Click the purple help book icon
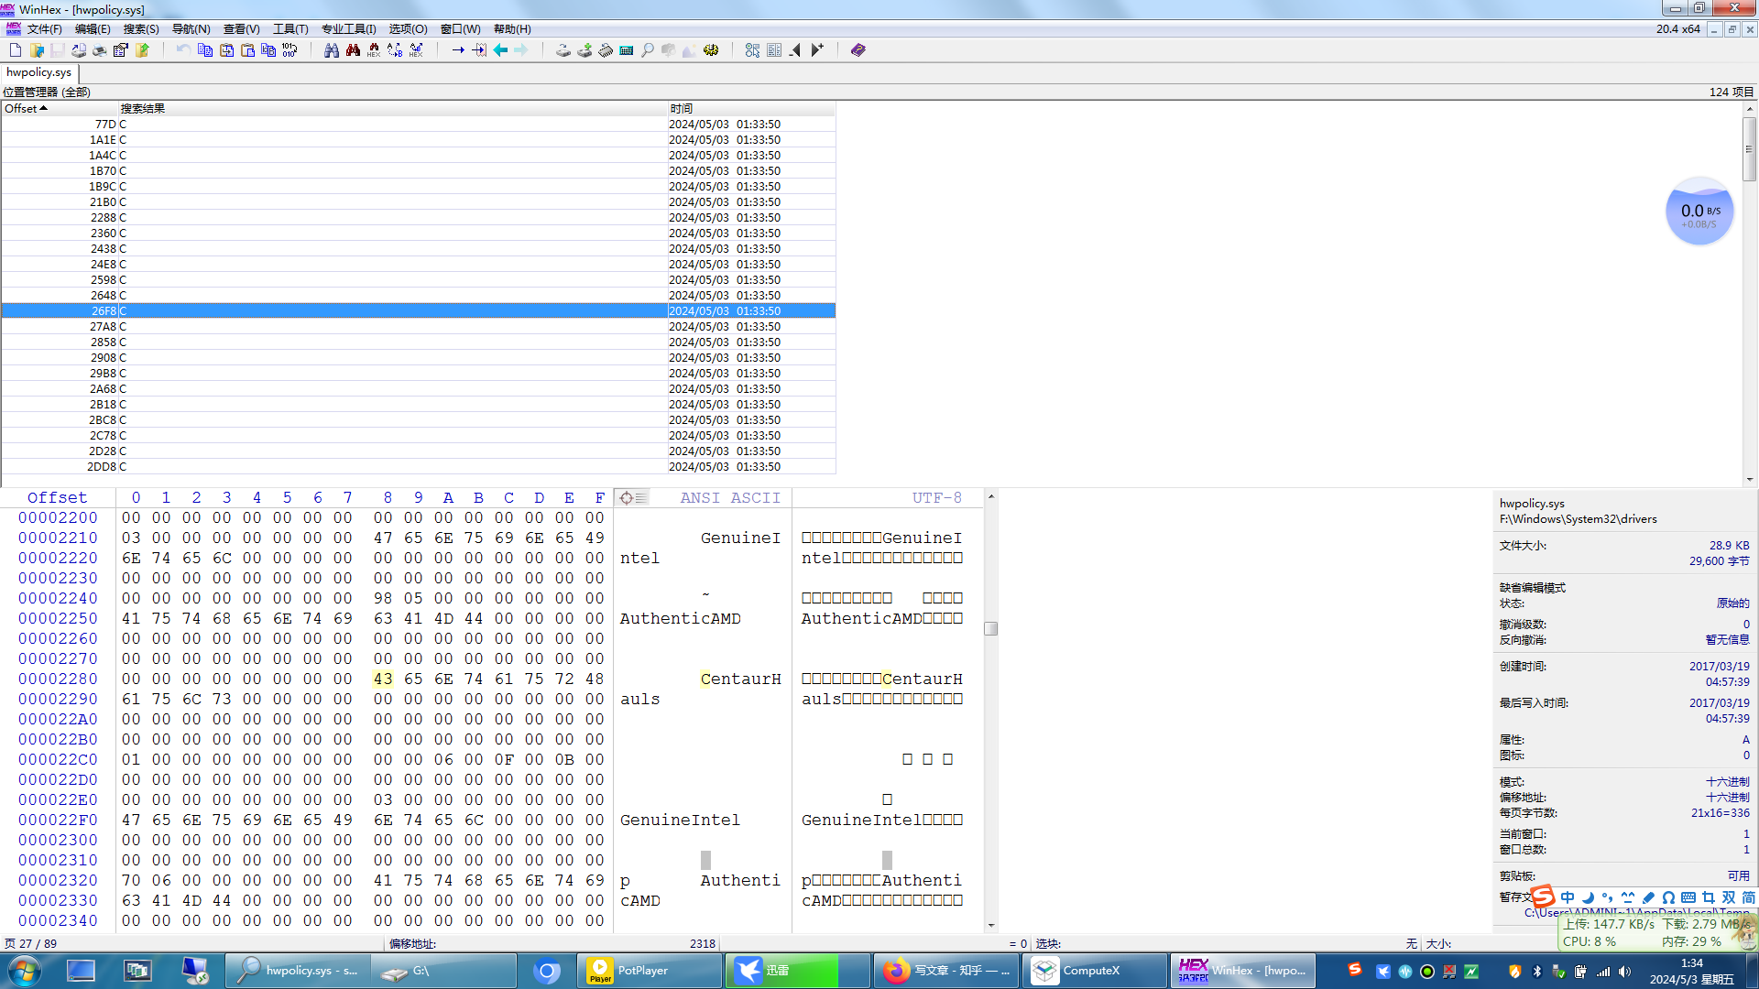Image resolution: width=1759 pixels, height=989 pixels. (x=858, y=50)
